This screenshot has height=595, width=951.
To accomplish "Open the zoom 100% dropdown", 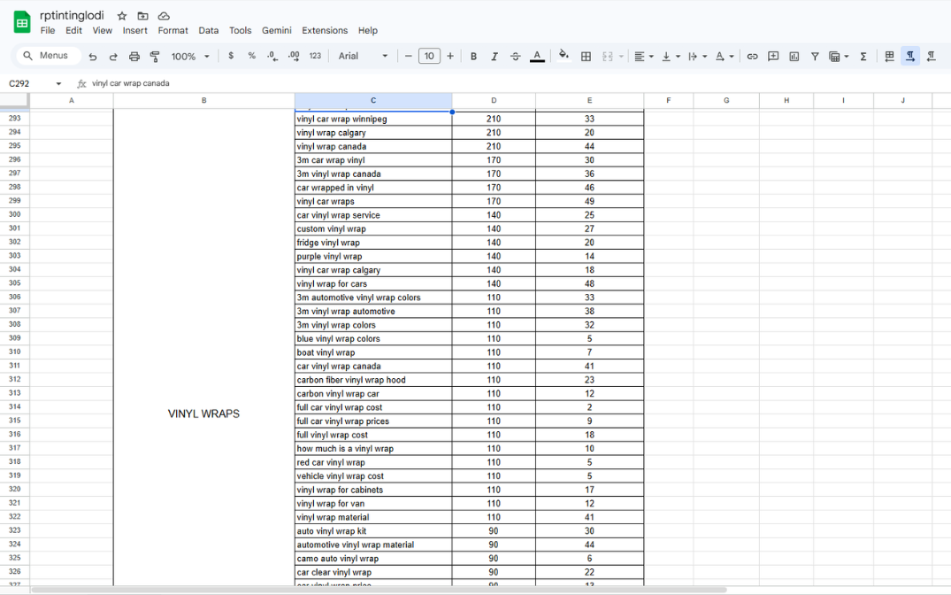I will click(190, 57).
